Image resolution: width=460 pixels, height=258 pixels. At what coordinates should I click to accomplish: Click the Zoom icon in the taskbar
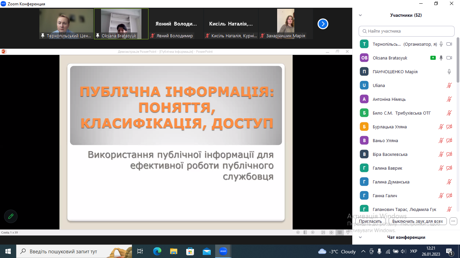tap(223, 251)
